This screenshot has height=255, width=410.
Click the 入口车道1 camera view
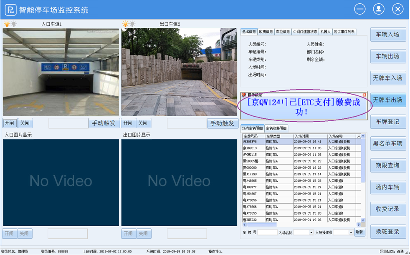61,72
